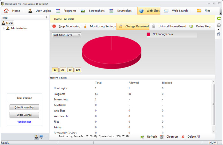223x145 pixels.
Task: Open the veridium.net link
Action: point(25,122)
